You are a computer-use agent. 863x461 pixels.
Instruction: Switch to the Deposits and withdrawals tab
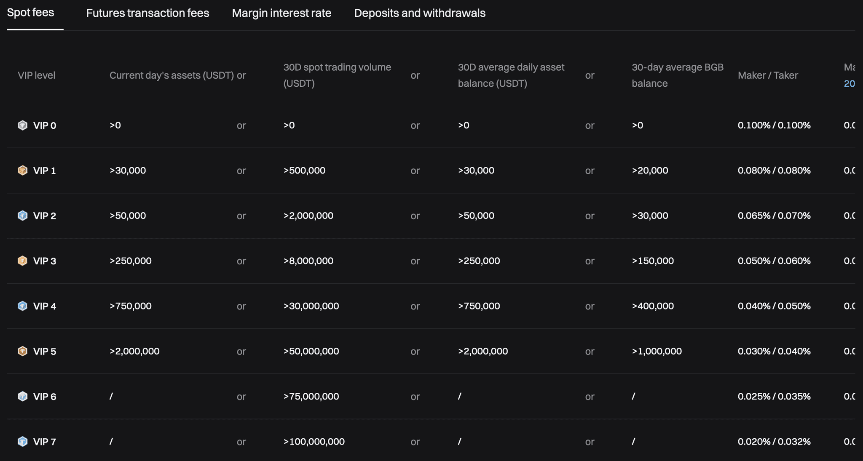pyautogui.click(x=420, y=13)
